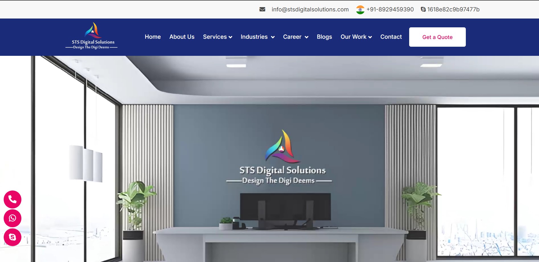Click the small Skype icon in top bar
This screenshot has height=262, width=539.
[423, 9]
